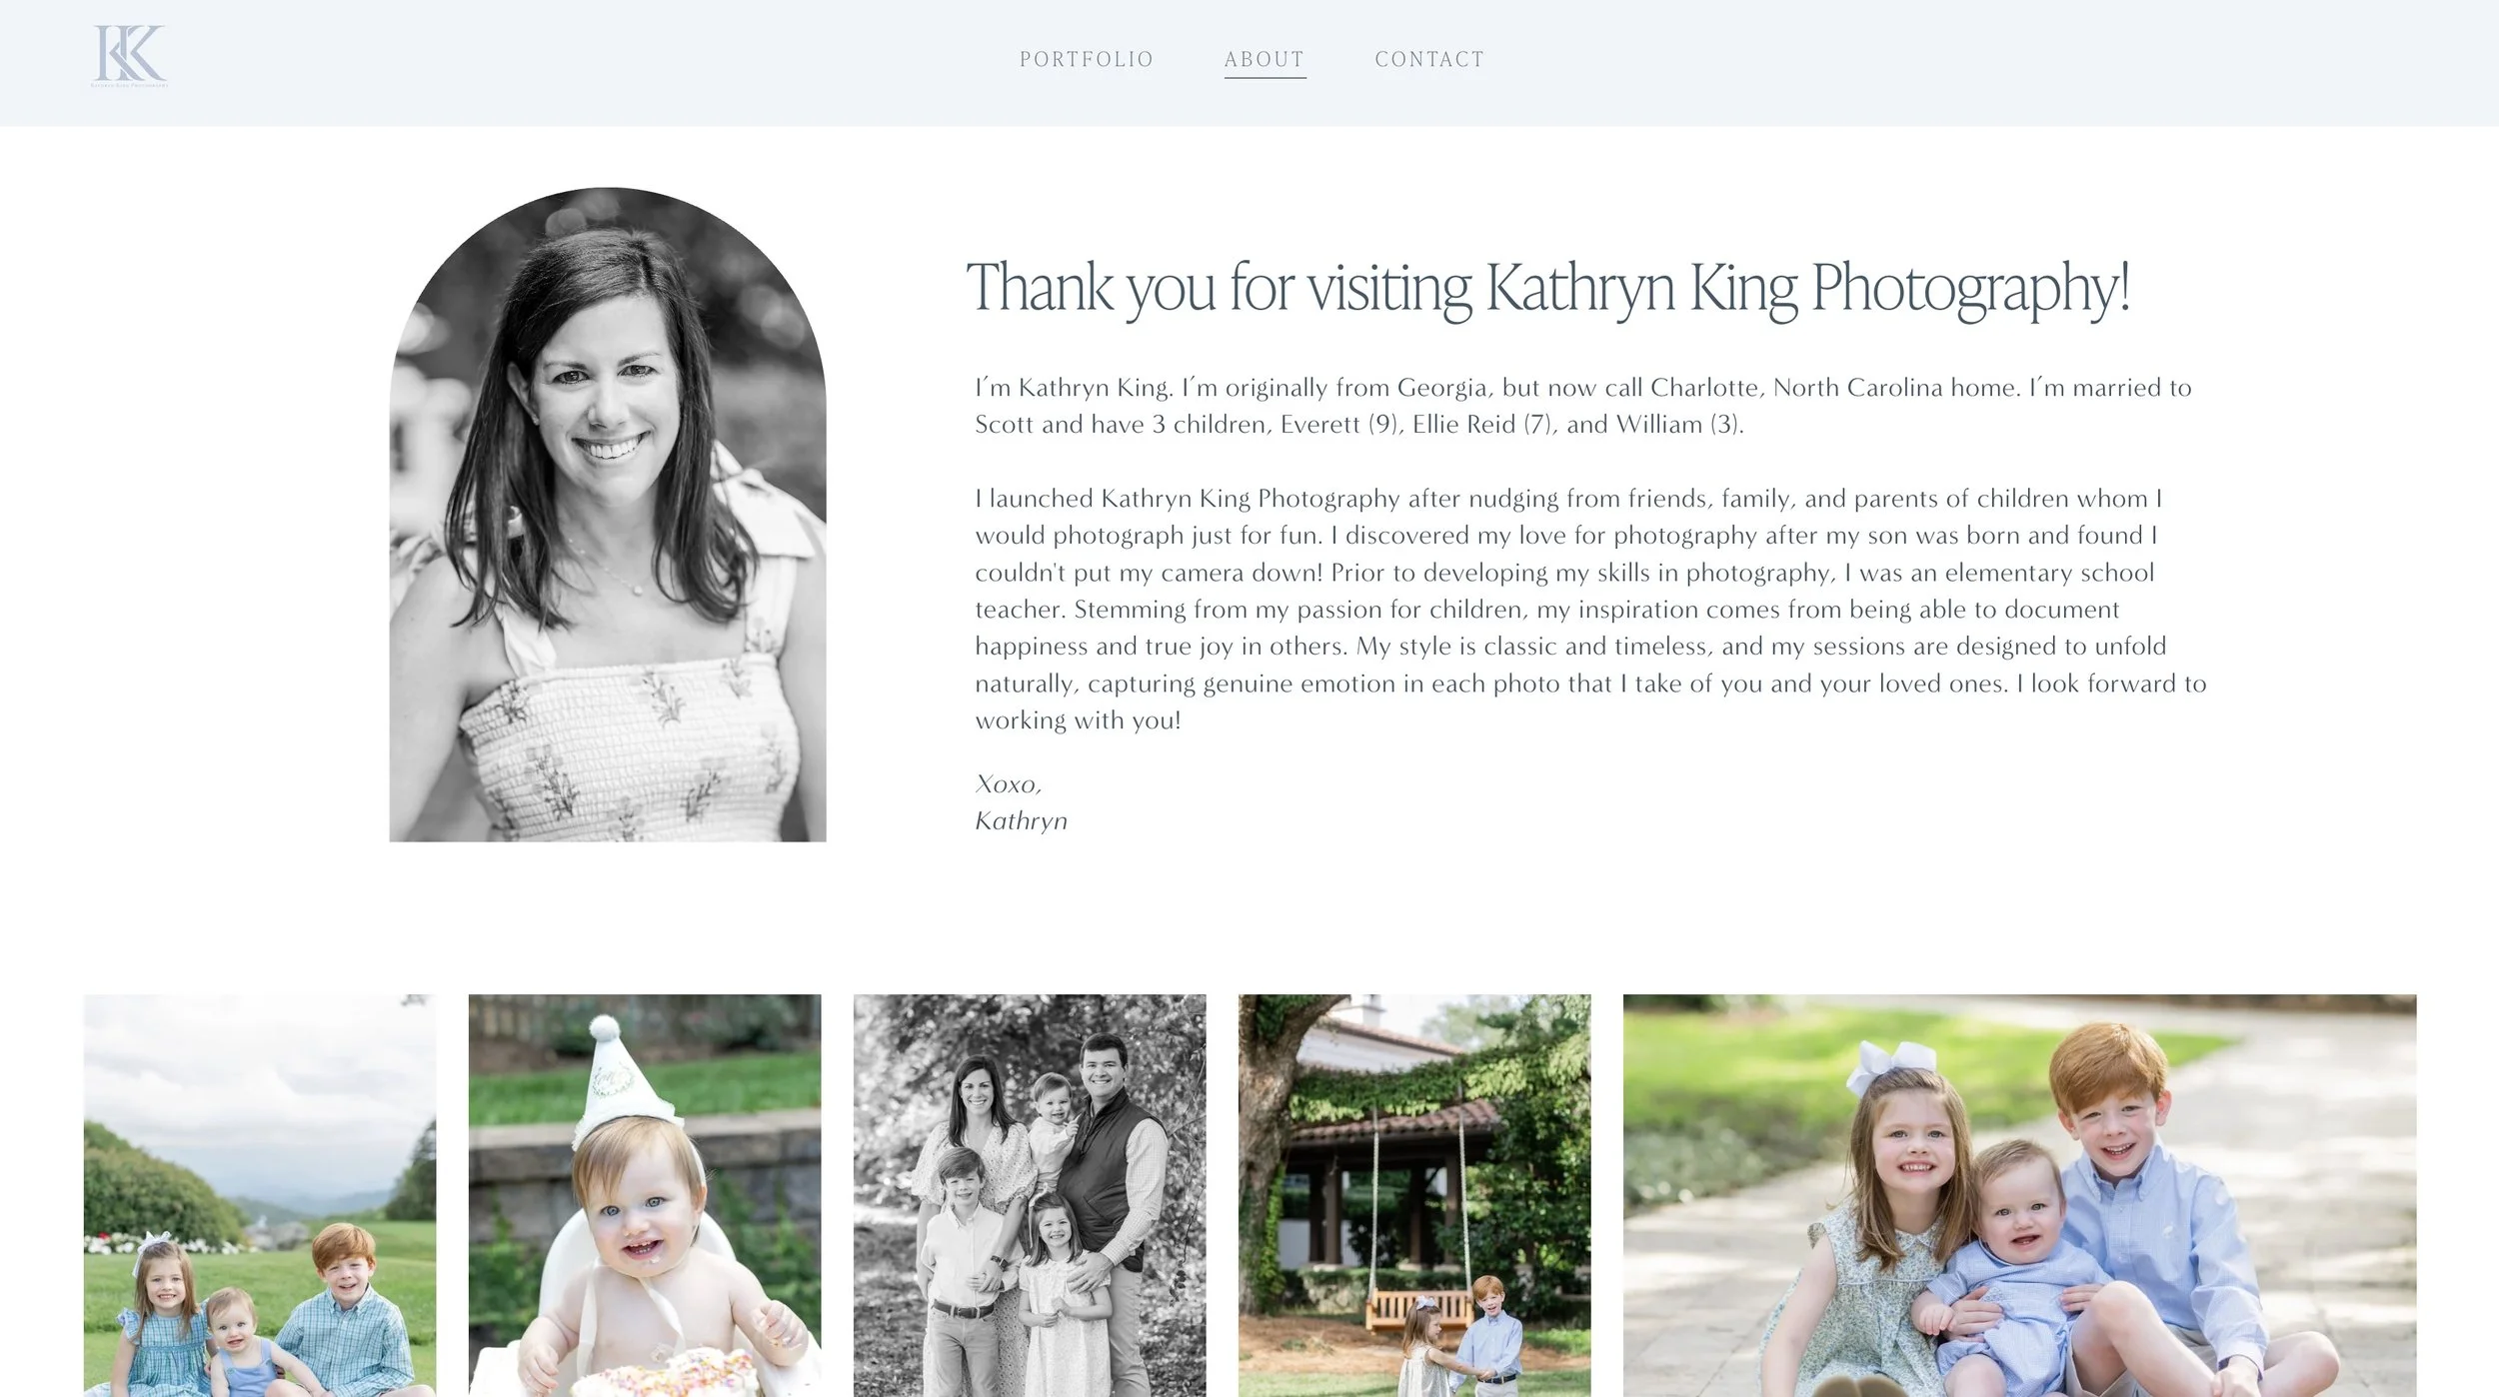Click the 'Xoxo,' sign-off text
Image resolution: width=2499 pixels, height=1397 pixels.
point(1009,784)
